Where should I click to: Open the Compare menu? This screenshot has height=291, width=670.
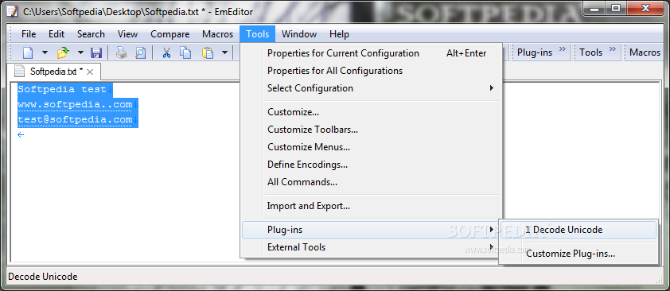click(169, 34)
